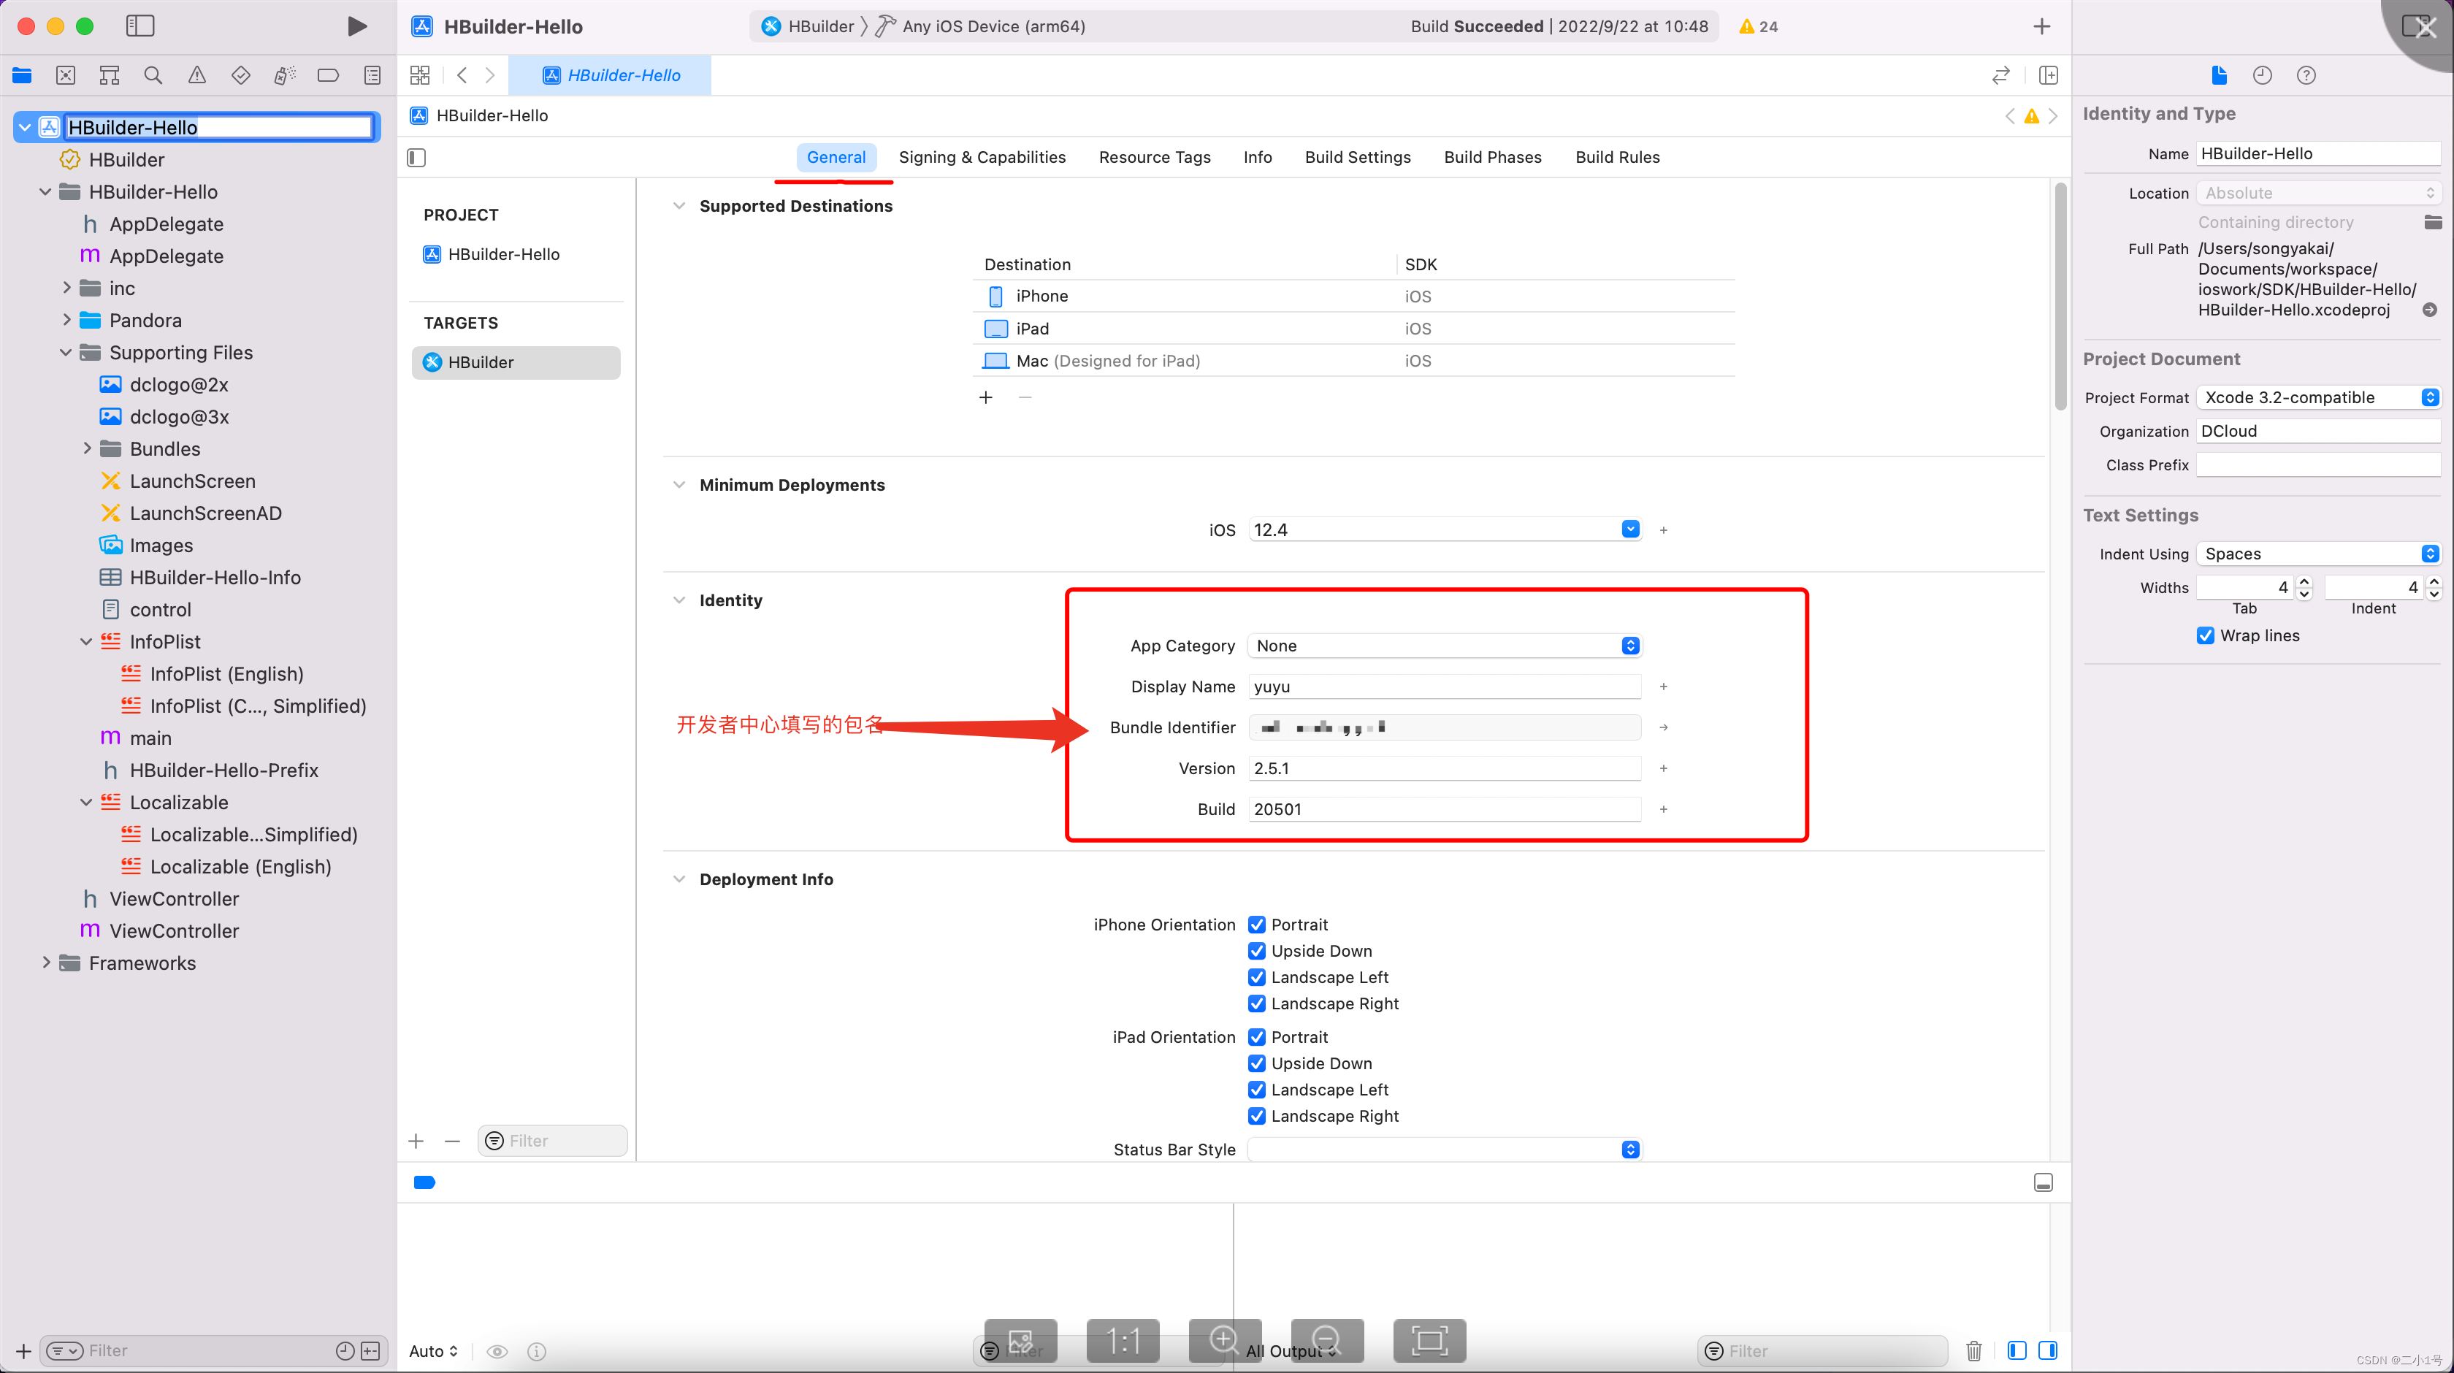Switch to Build Phases tab
2454x1373 pixels.
point(1493,157)
